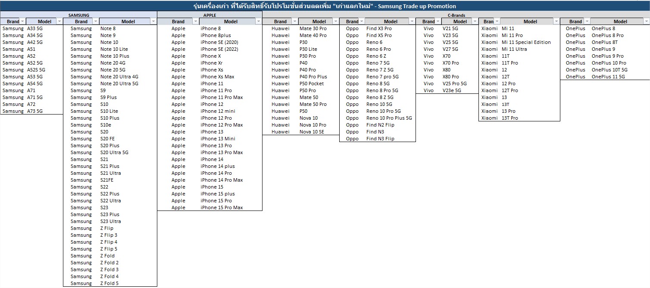The height and width of the screenshot is (288, 650).
Task: Click the Z Flip 5 cell
Action: click(x=128, y=249)
